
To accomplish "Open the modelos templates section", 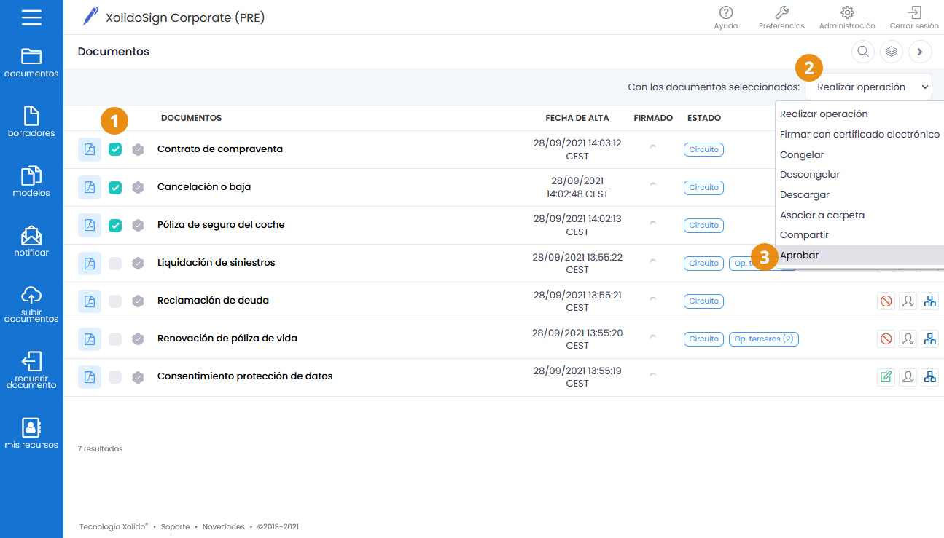I will point(31,181).
